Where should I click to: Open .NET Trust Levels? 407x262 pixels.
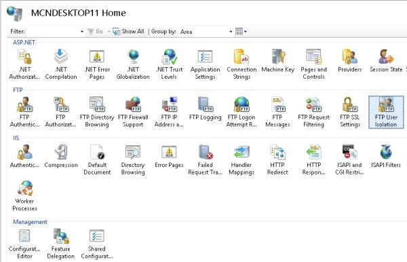coord(169,64)
